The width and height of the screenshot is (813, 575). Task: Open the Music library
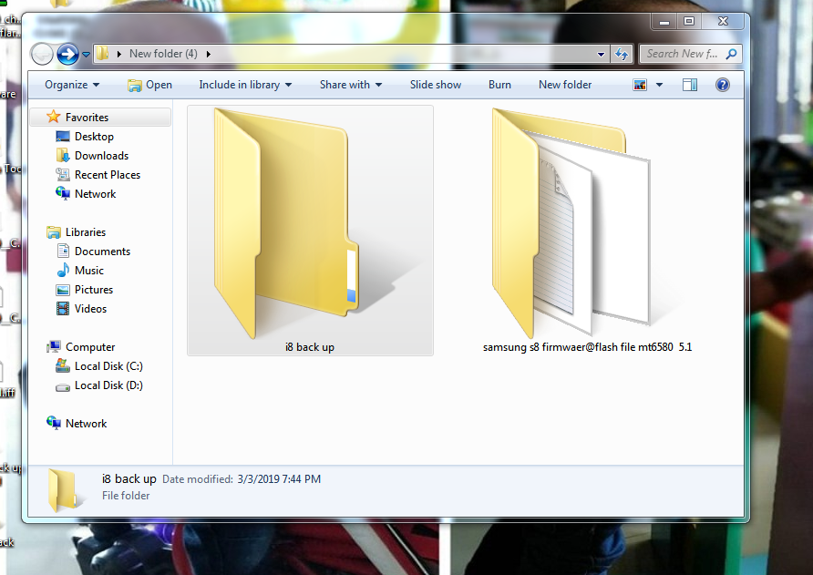point(89,271)
